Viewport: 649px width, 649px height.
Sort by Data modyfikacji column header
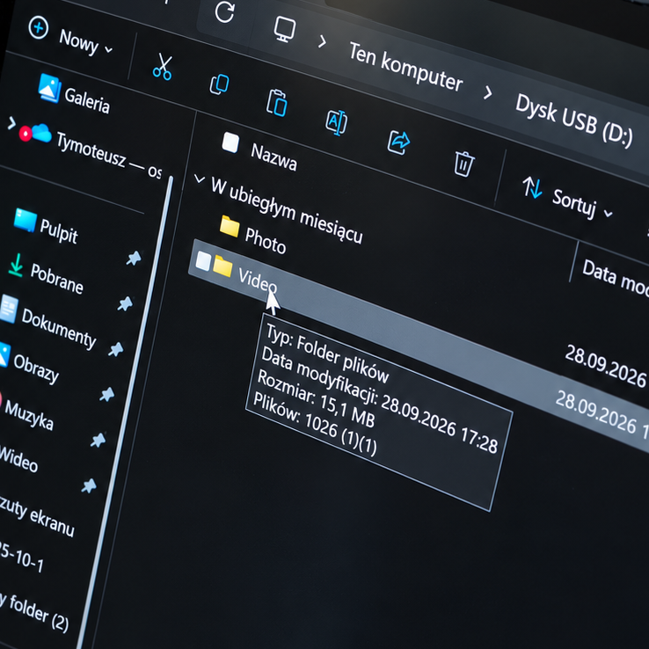(615, 278)
